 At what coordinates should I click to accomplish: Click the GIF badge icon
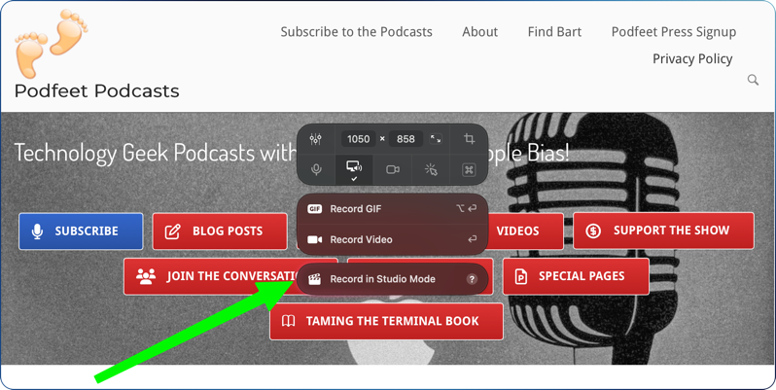[314, 209]
